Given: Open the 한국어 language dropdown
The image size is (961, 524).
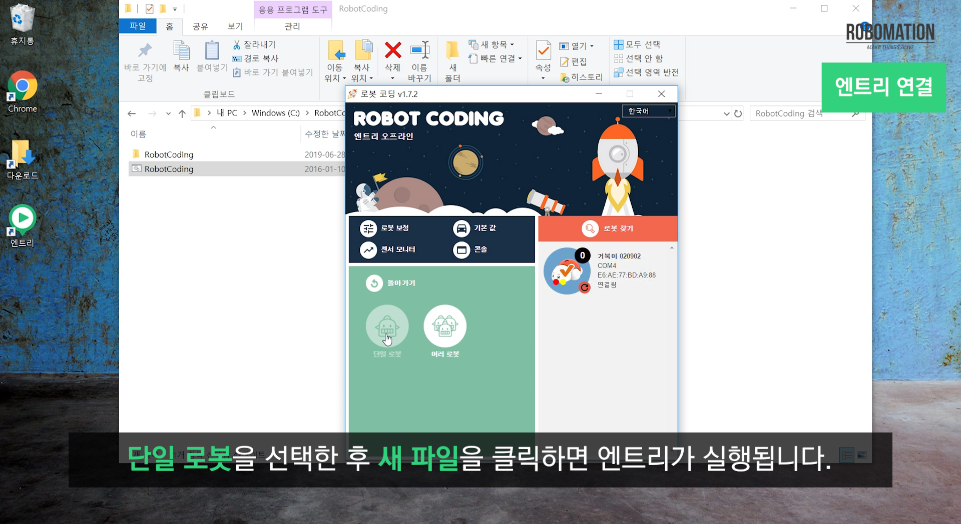Looking at the screenshot, I should click(x=649, y=111).
